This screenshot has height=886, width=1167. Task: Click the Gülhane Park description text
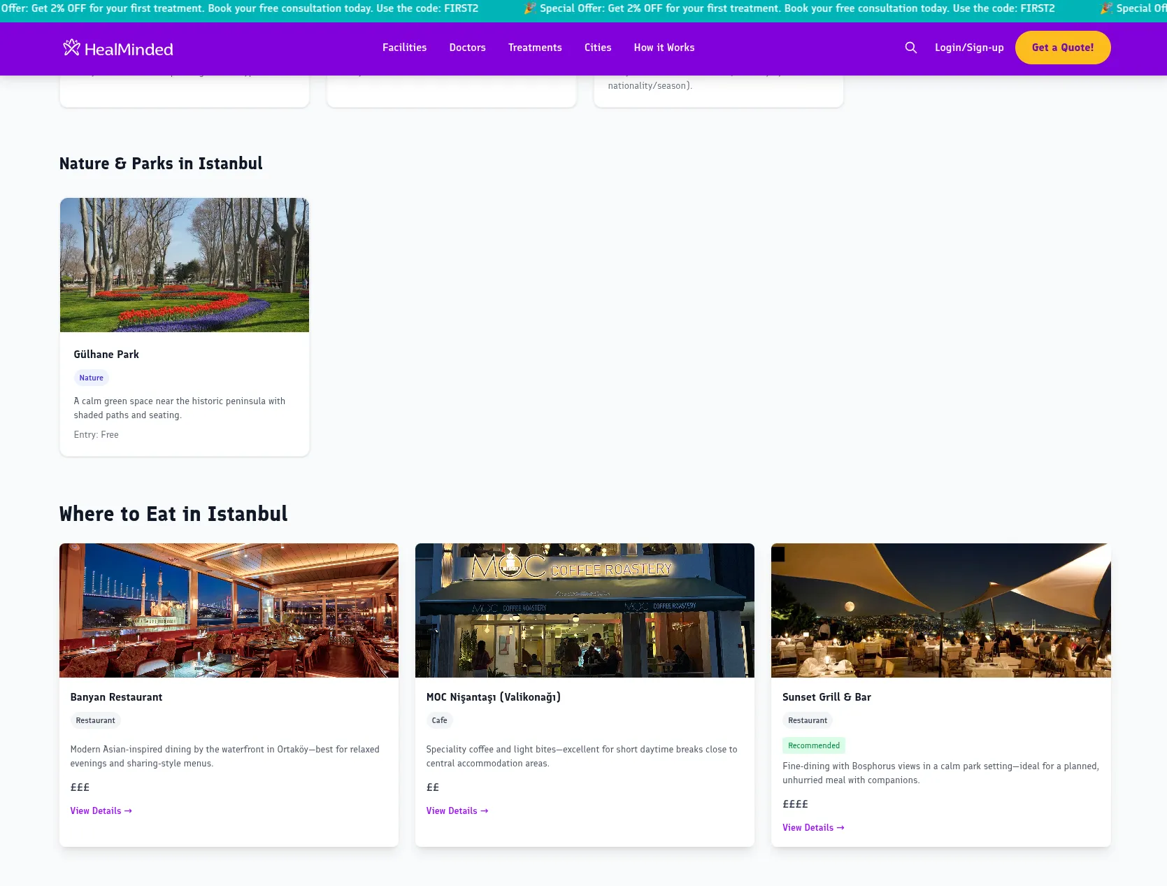click(x=180, y=408)
